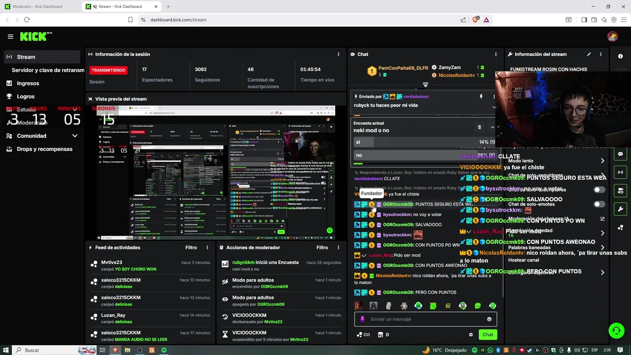Select the 'no' poll option bar

click(425, 155)
